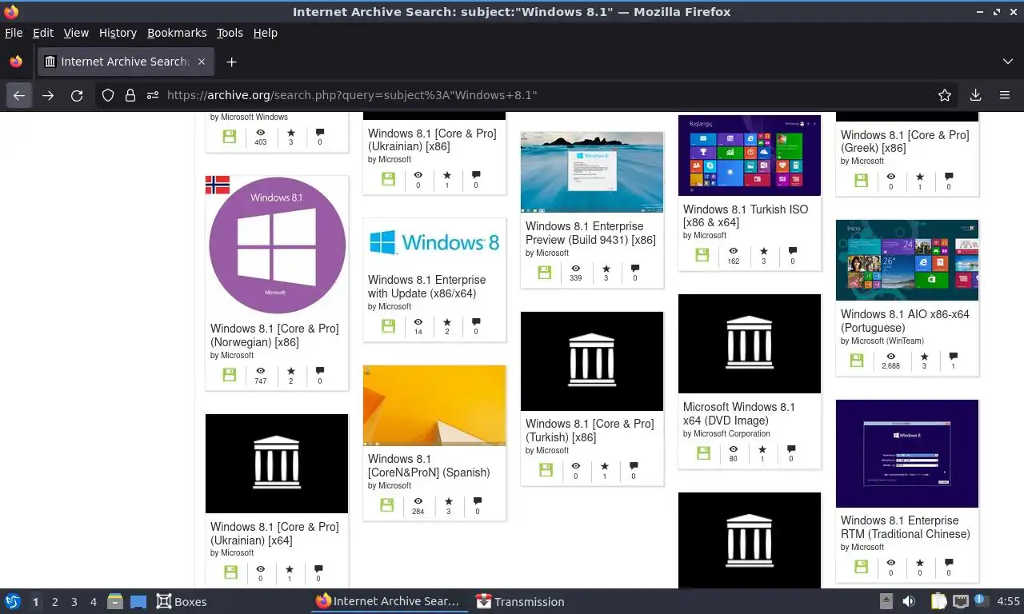This screenshot has width=1024, height=614.
Task: Open the Firefox hamburger application menu
Action: (1005, 95)
